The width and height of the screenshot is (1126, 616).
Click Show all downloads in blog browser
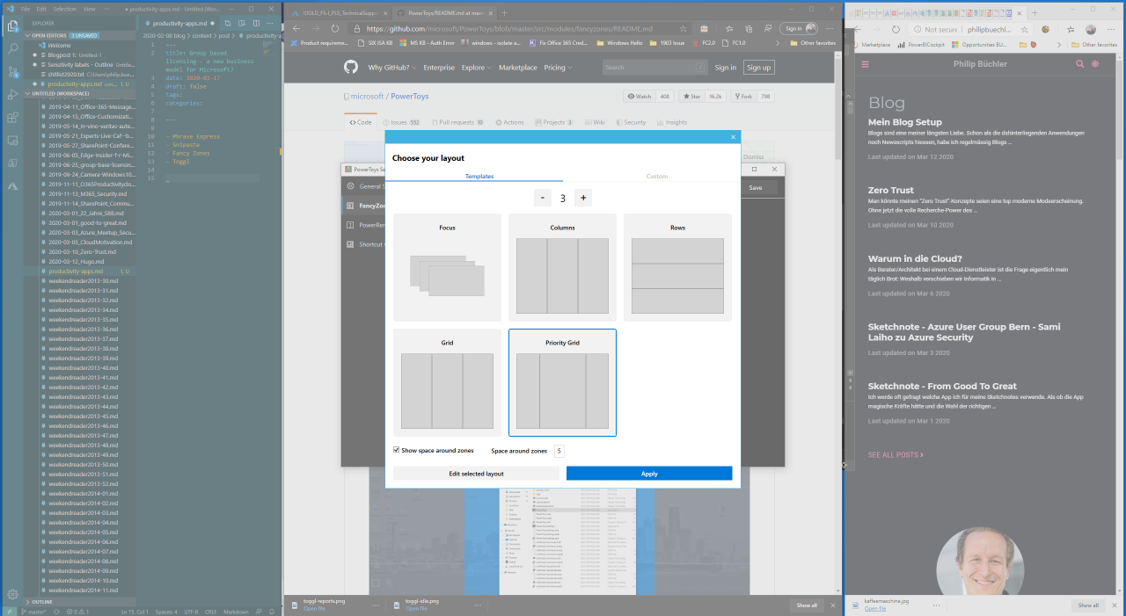[x=1088, y=605]
